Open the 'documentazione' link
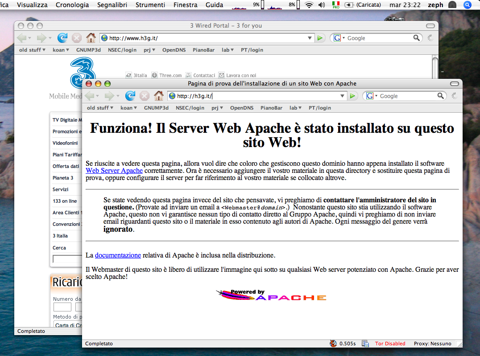The height and width of the screenshot is (356, 480). 118,255
